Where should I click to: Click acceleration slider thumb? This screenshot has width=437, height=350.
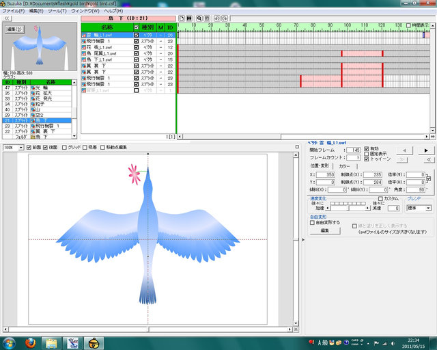coord(348,208)
